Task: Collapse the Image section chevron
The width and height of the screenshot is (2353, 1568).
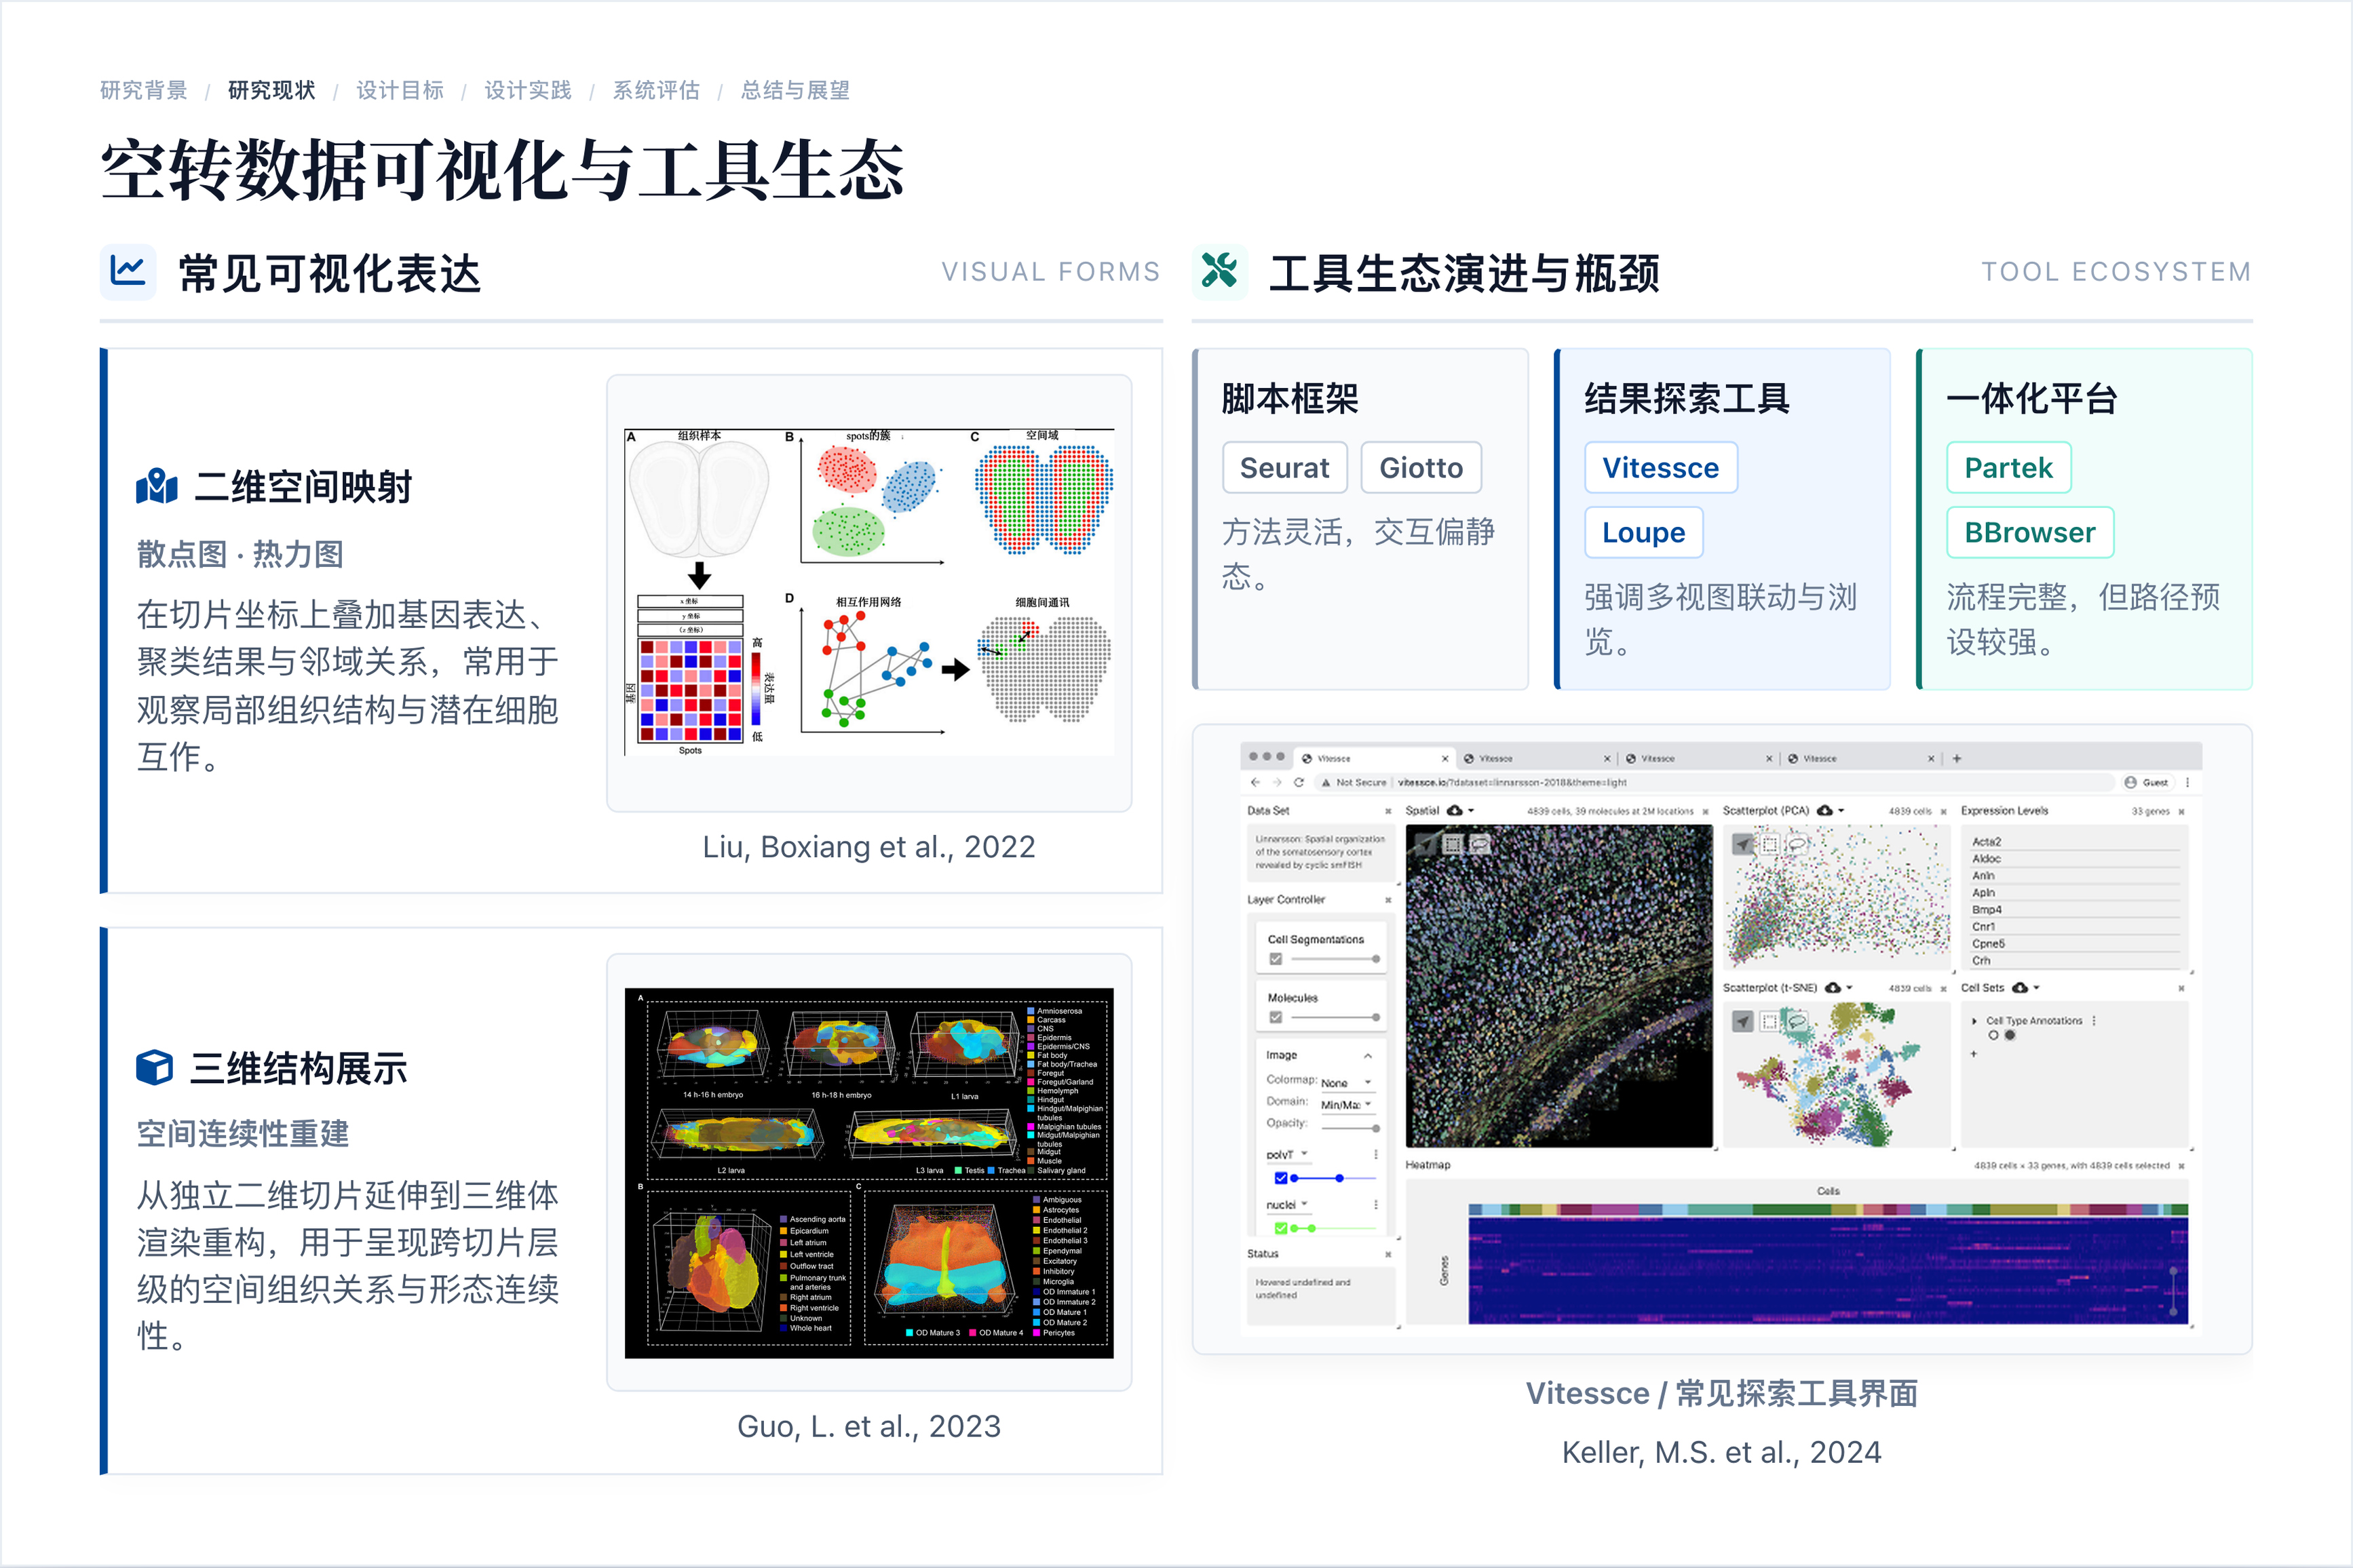Action: pyautogui.click(x=1368, y=1056)
